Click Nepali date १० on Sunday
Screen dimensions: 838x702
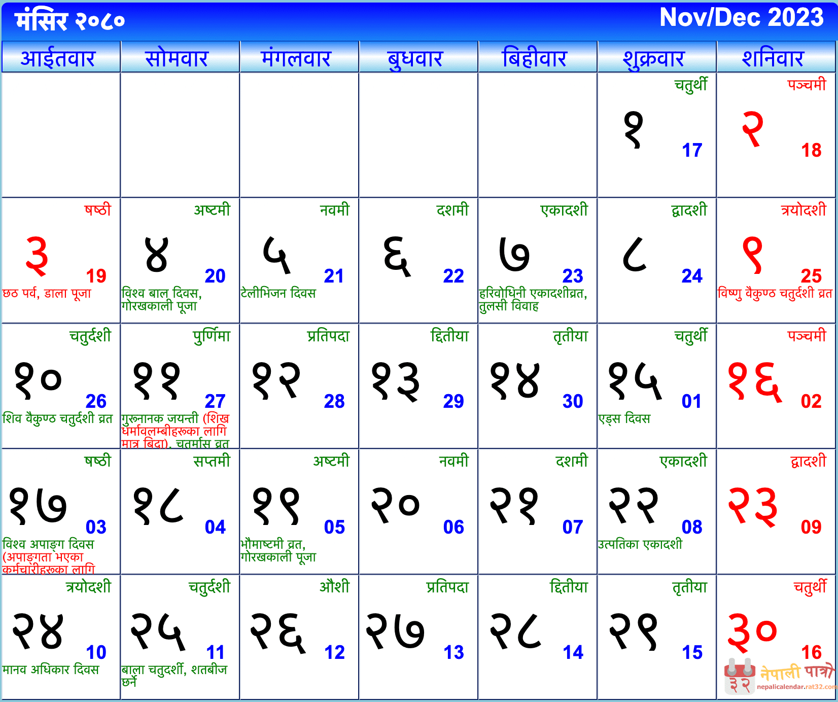[38, 381]
